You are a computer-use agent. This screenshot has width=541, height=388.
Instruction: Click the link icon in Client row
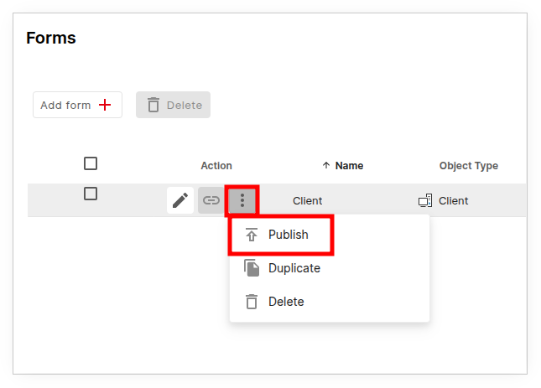coord(211,200)
